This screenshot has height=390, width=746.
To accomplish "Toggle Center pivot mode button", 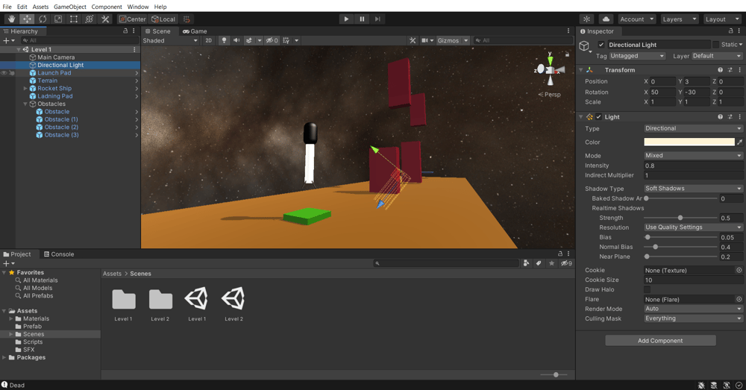I will point(133,19).
